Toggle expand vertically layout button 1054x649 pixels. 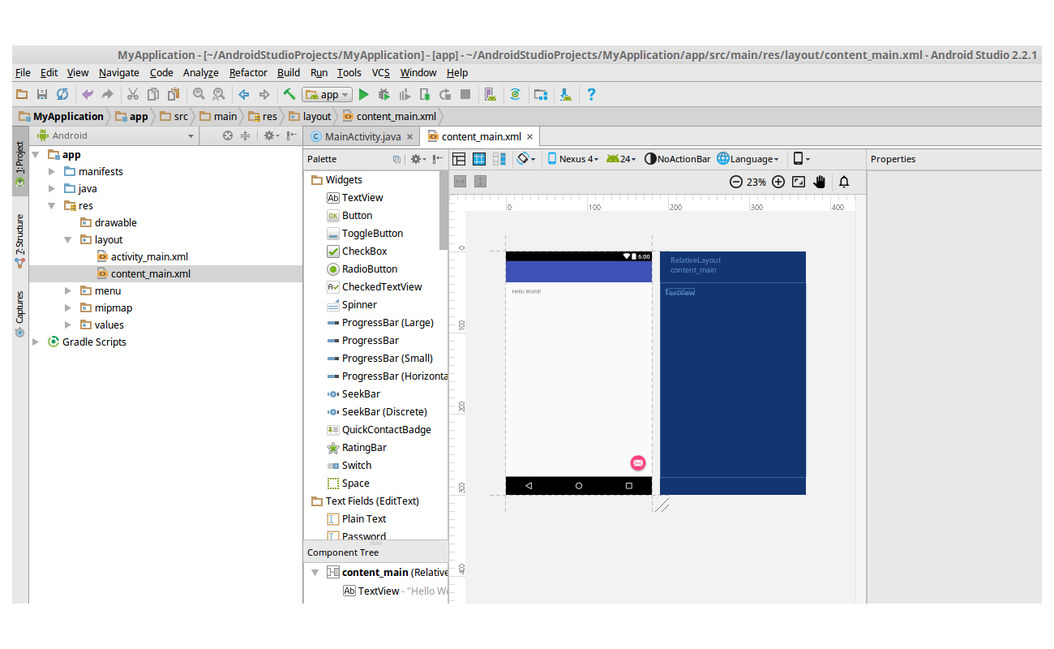pos(480,182)
